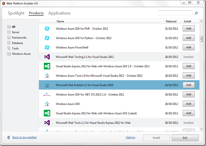Click the All folder icon in sidebar

pyautogui.click(x=9, y=27)
